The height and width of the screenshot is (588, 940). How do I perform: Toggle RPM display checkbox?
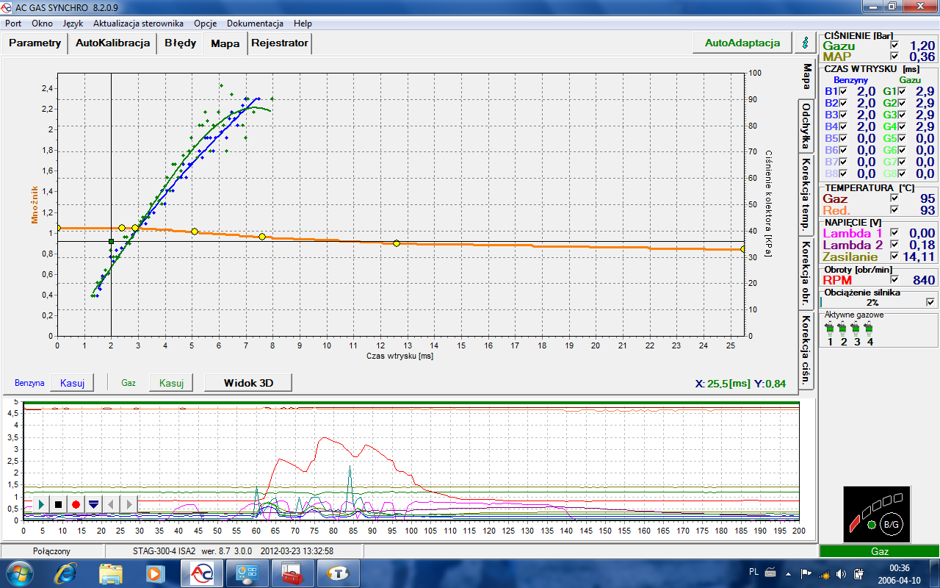click(x=894, y=279)
